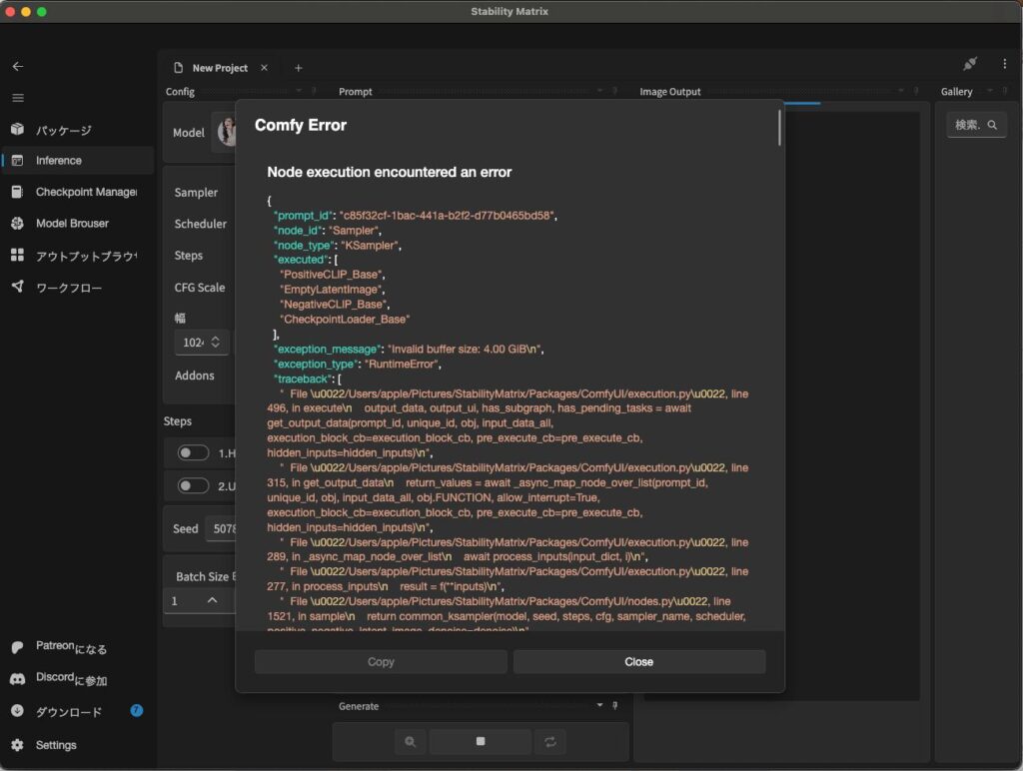Click the stop generation button

pos(481,742)
